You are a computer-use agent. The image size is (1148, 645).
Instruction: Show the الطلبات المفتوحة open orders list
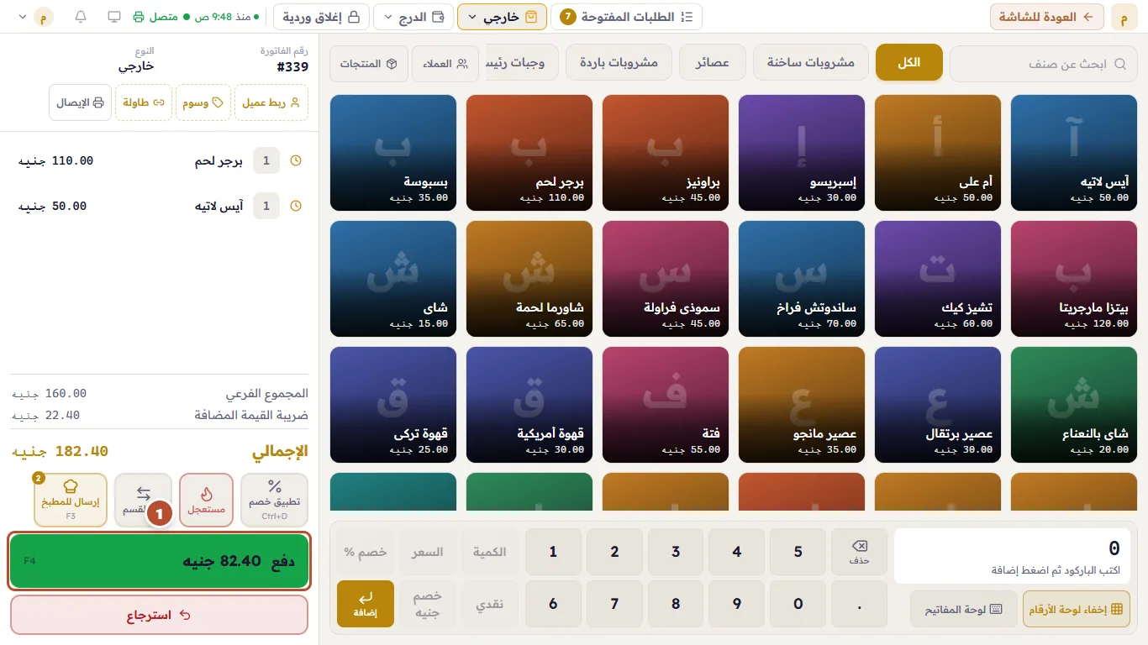point(627,17)
